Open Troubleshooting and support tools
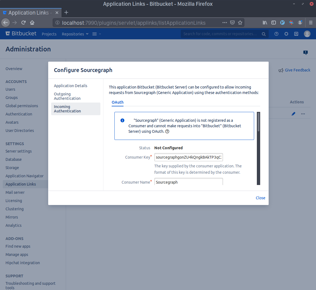The image size is (316, 290). (31, 286)
